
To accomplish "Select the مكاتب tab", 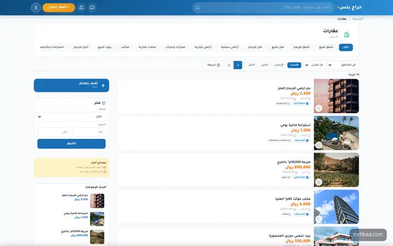I will click(x=125, y=47).
